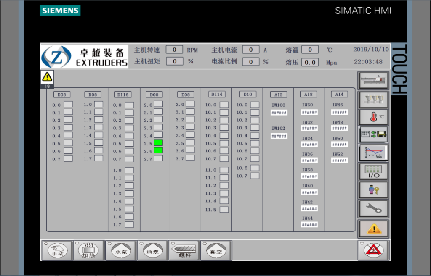Open the trend curve chart screen
The height and width of the screenshot is (276, 431).
tap(373, 153)
